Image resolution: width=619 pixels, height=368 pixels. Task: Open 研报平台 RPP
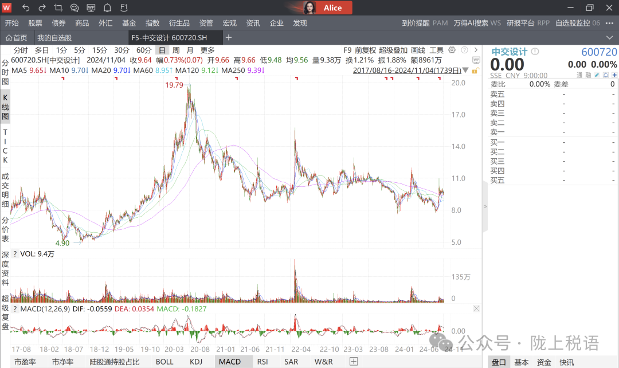point(528,23)
